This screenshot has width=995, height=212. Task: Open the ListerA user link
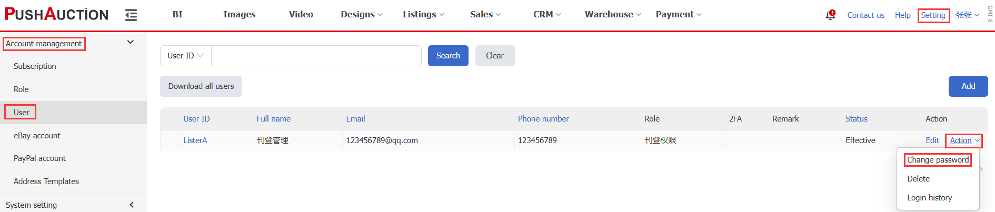click(195, 140)
